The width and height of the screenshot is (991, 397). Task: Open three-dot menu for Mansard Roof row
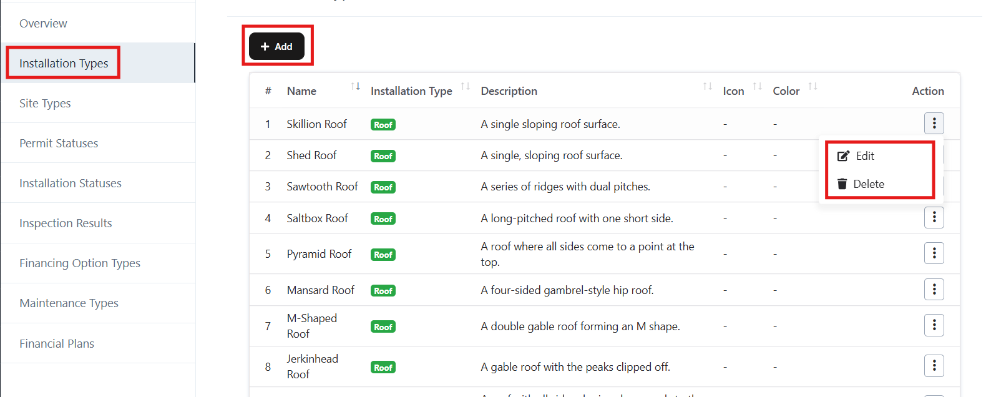[x=934, y=290]
